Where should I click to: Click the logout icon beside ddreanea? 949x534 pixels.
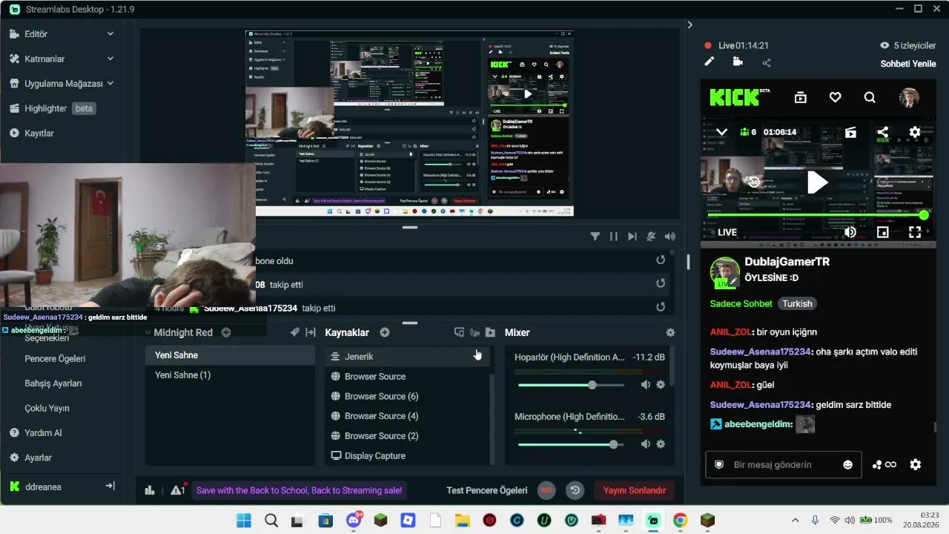[110, 486]
